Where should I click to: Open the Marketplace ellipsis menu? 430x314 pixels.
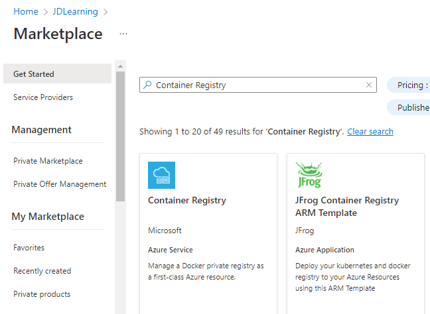123,34
